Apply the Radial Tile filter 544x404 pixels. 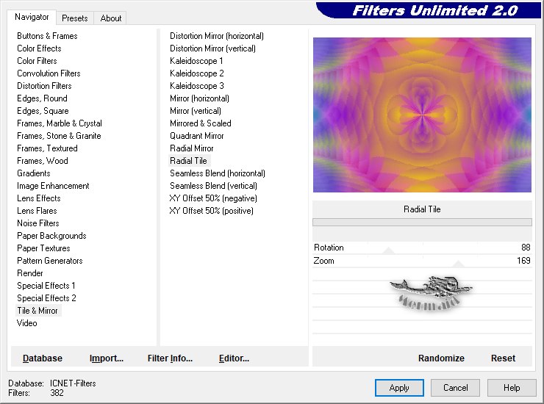pyautogui.click(x=399, y=388)
